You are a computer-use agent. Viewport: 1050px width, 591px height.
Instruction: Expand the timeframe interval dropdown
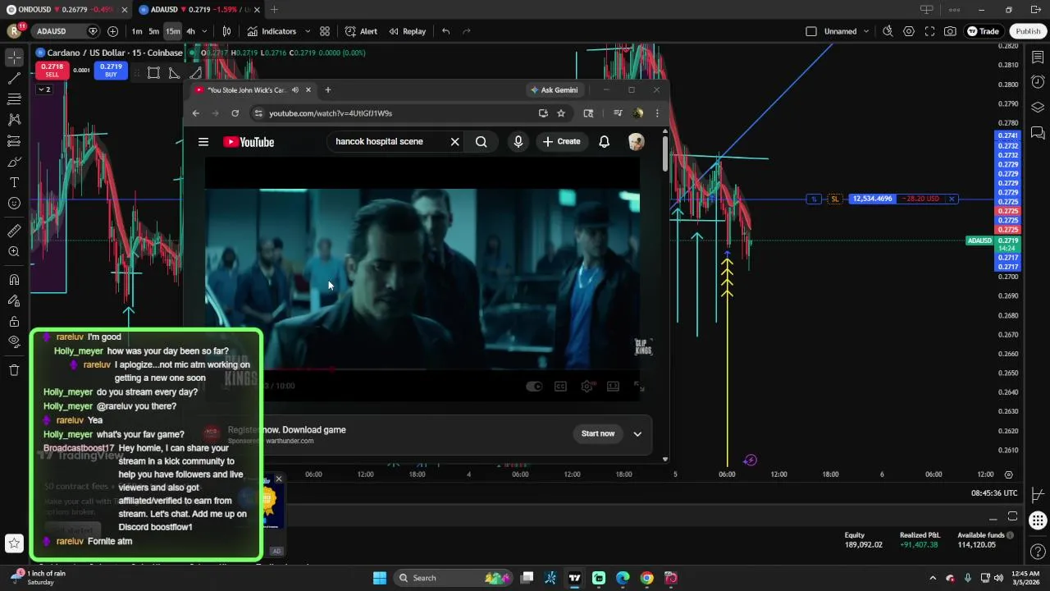tap(205, 31)
